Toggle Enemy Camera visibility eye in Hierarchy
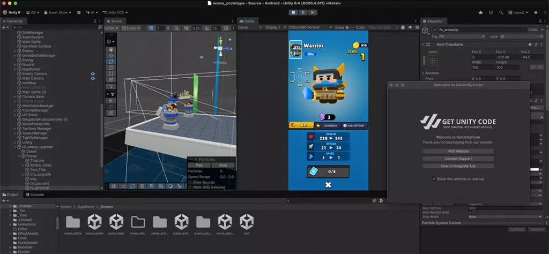Viewport: 549px width, 254px height. [93, 74]
